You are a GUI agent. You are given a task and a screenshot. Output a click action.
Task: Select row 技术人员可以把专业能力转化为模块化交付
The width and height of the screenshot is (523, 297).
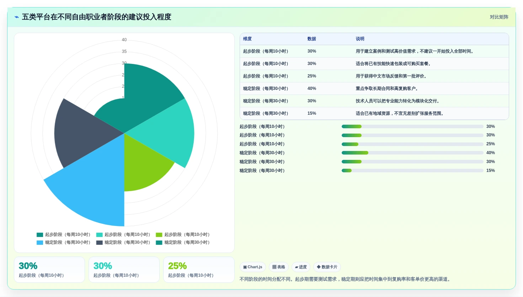point(374,101)
